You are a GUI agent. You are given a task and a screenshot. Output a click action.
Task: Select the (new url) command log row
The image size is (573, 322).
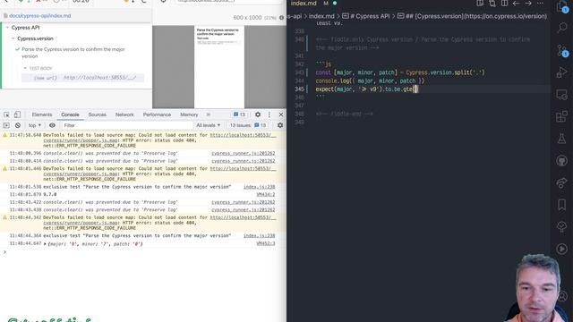pos(82,78)
